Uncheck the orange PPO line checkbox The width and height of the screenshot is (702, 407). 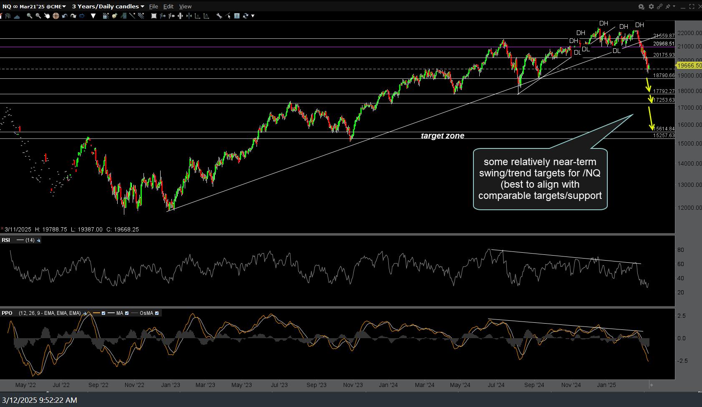point(103,313)
